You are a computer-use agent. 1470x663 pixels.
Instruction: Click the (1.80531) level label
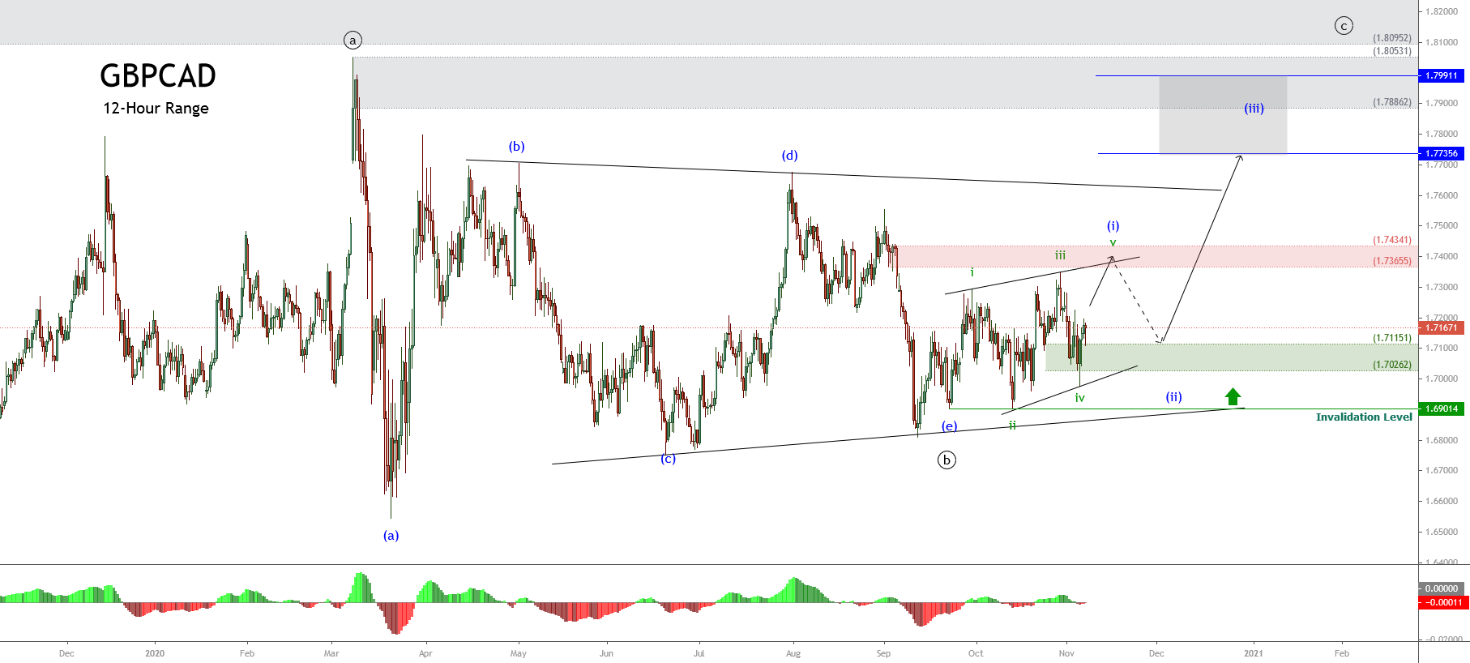click(x=1392, y=51)
